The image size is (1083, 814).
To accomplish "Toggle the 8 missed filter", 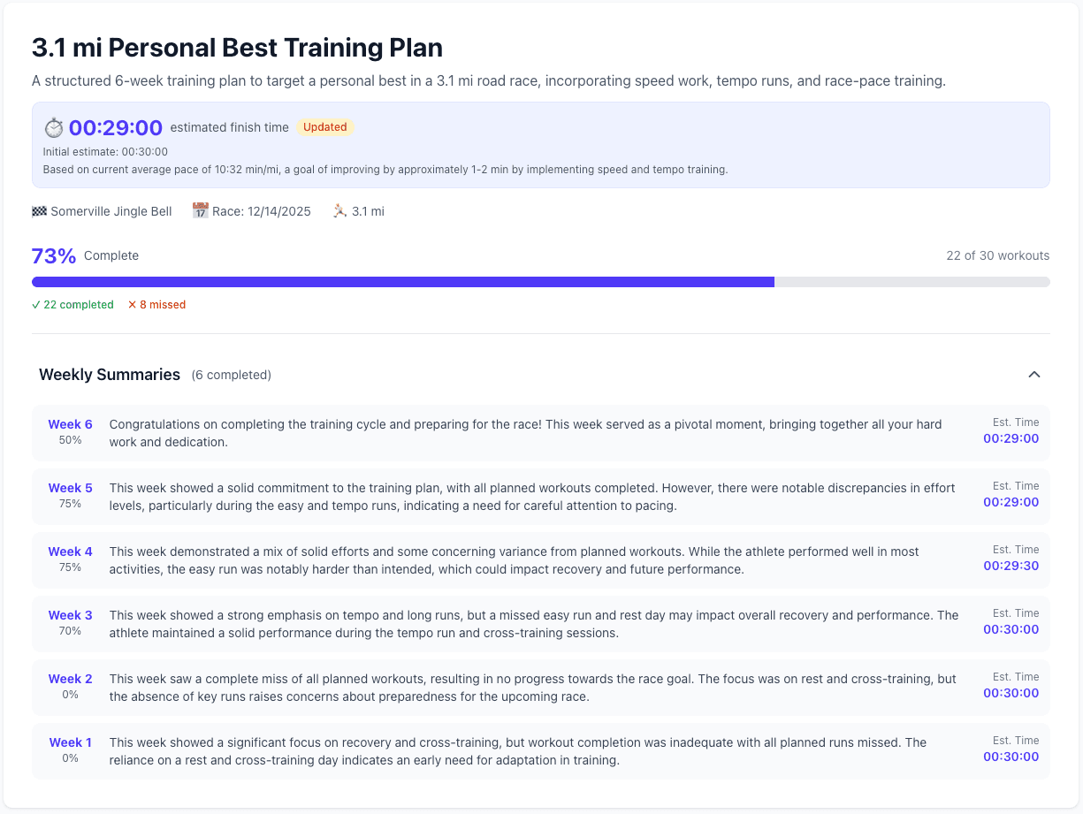I will (156, 304).
